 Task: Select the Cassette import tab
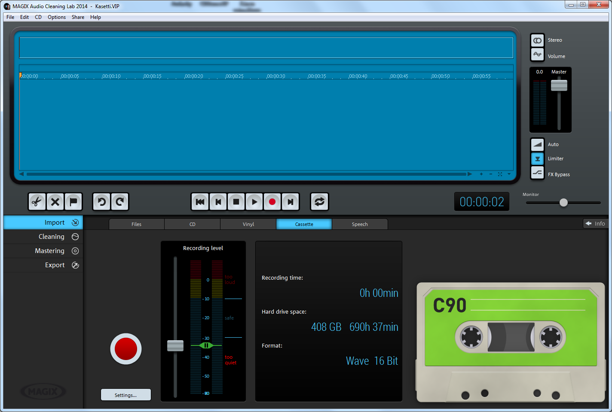click(x=304, y=224)
